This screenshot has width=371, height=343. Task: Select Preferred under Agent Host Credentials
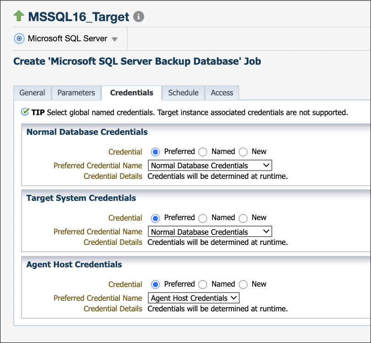156,284
